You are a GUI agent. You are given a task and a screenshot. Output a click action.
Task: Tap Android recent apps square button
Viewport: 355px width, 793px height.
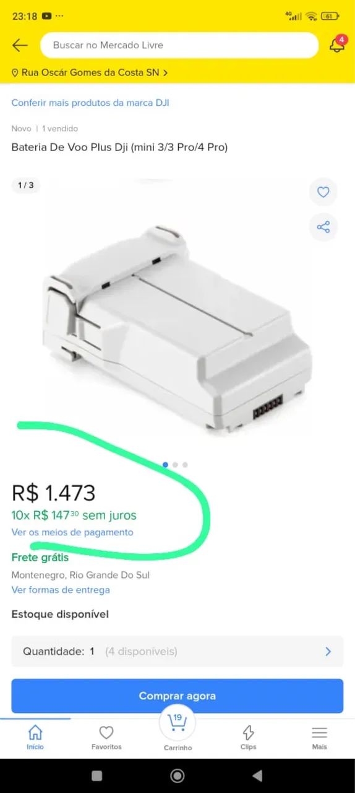97,776
